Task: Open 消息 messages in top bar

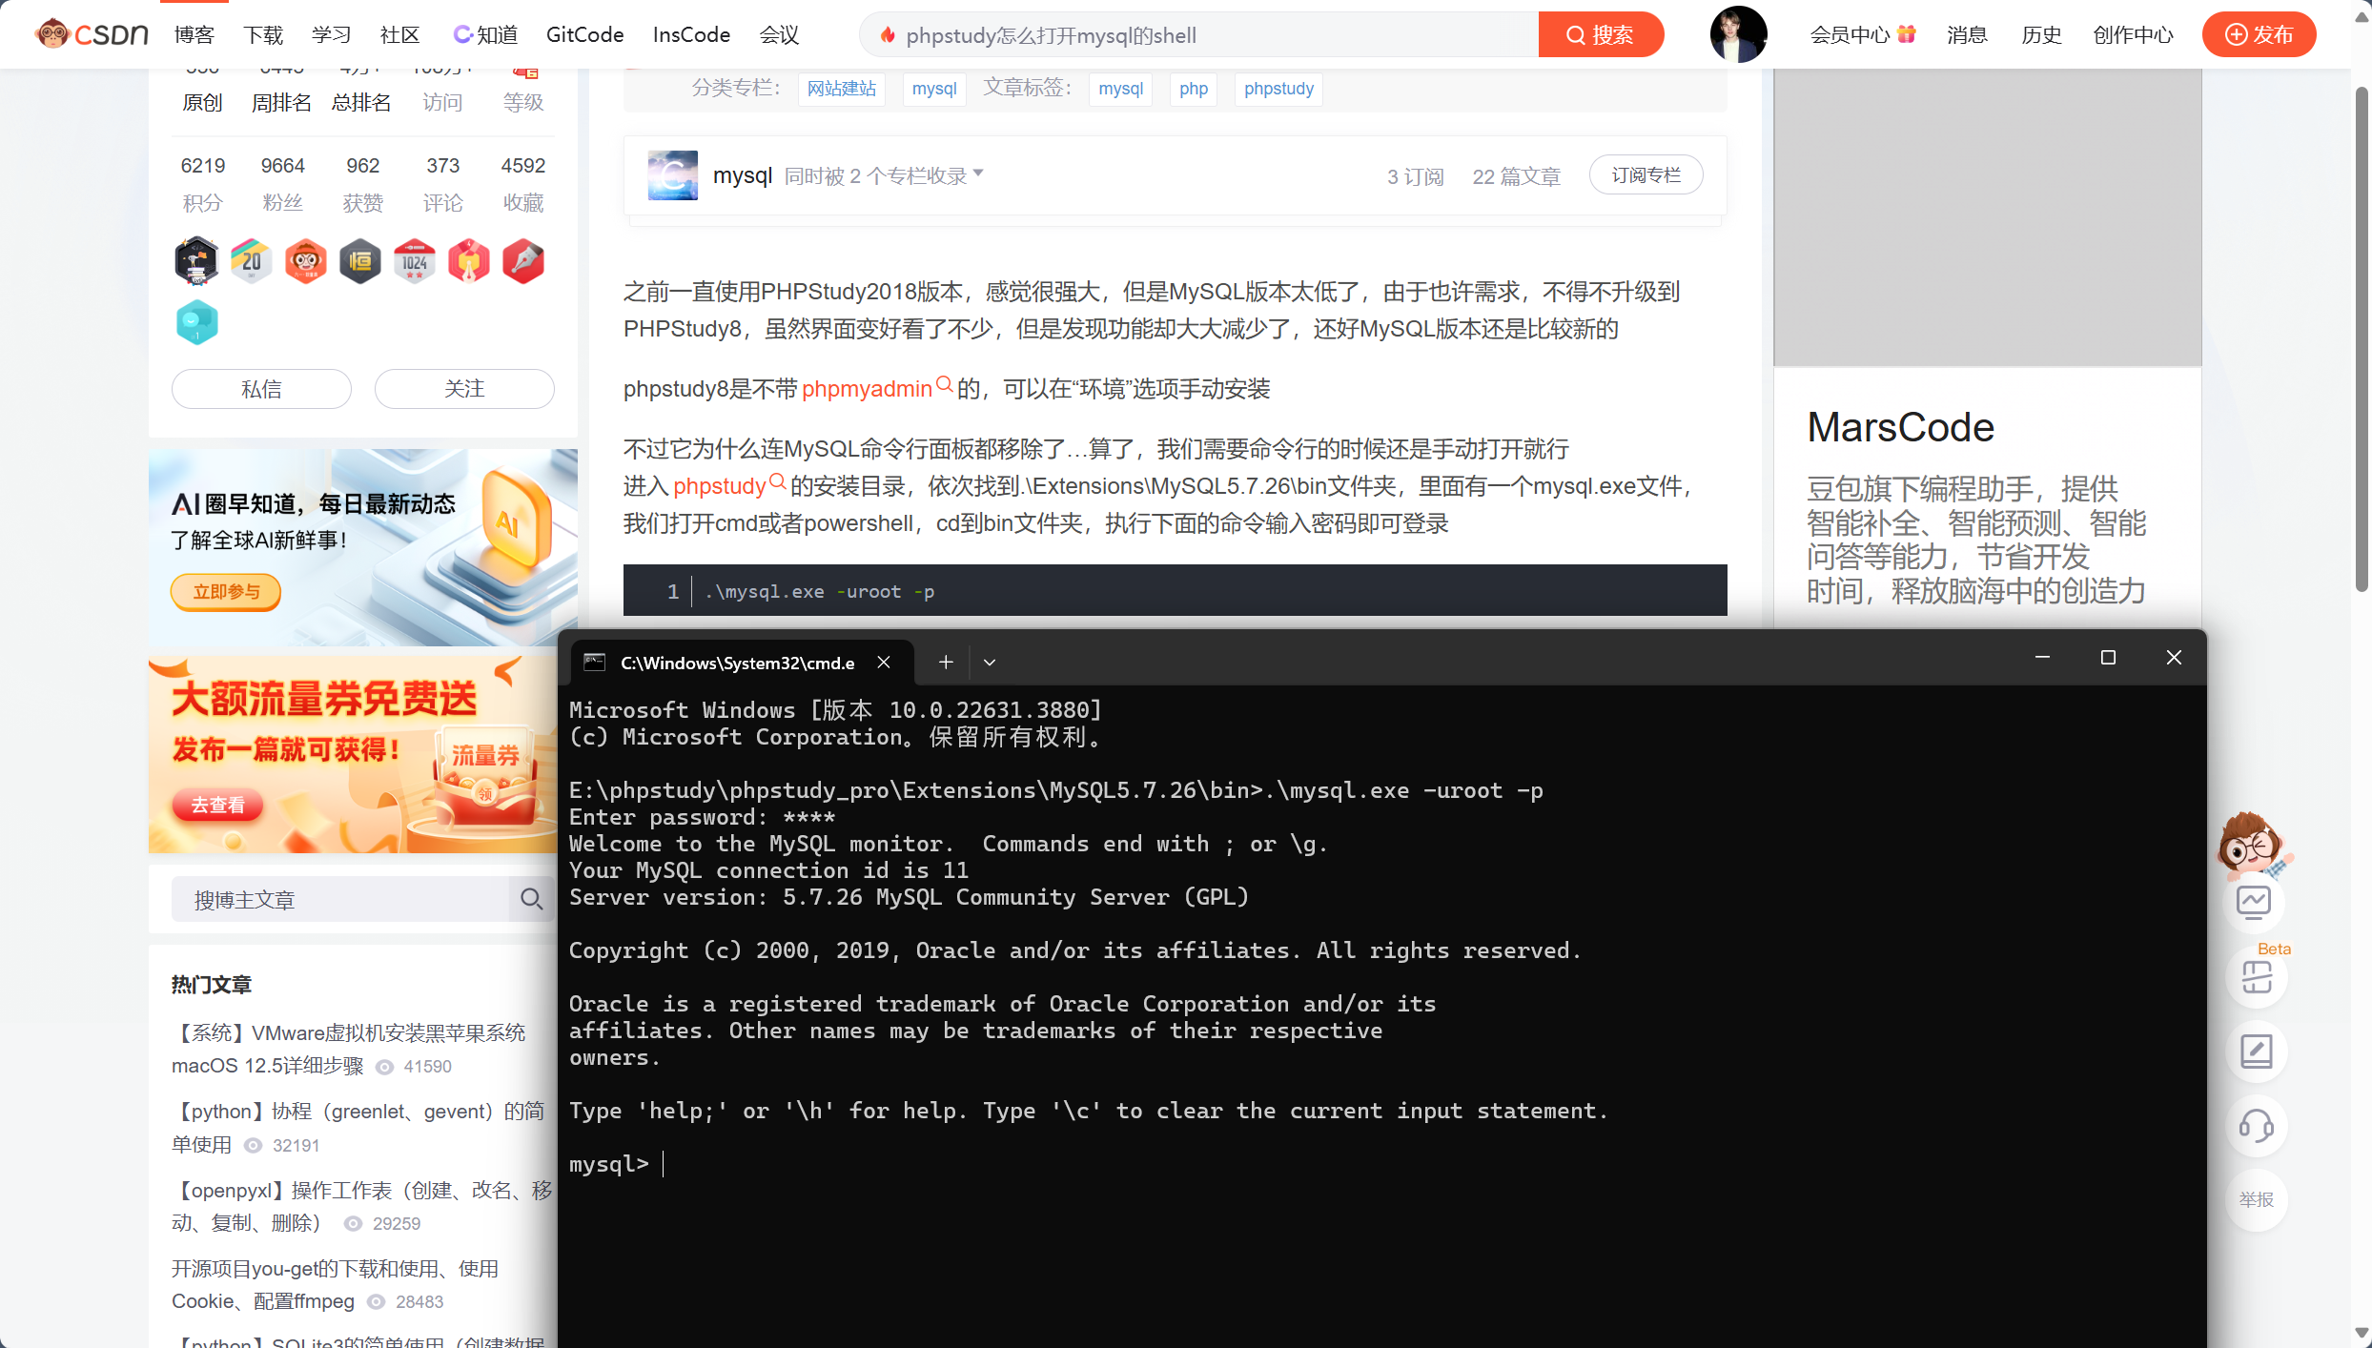Action: 1967,34
